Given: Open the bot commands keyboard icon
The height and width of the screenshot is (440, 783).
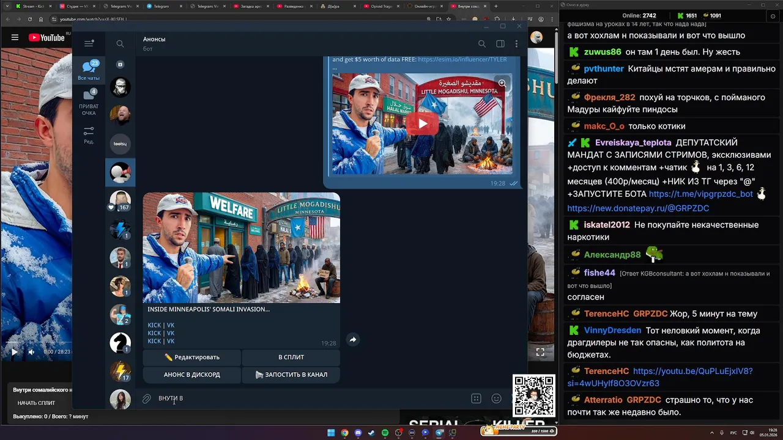Looking at the screenshot, I should pyautogui.click(x=476, y=398).
